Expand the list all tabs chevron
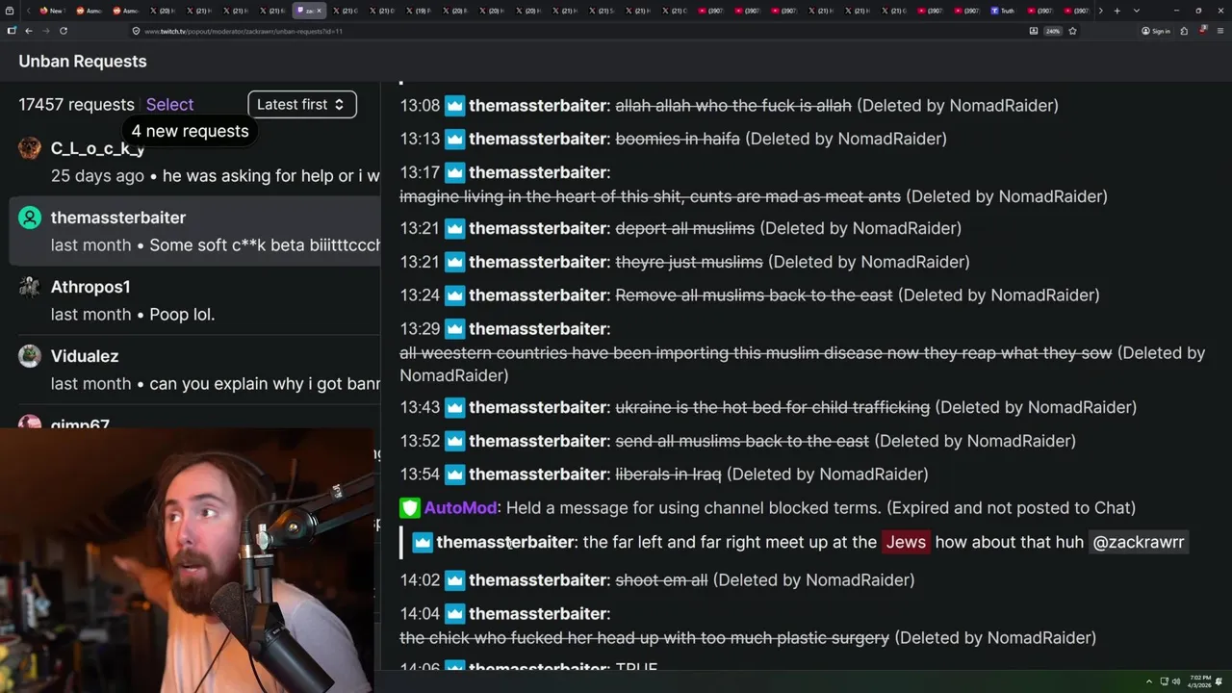The height and width of the screenshot is (693, 1232). point(1137,11)
